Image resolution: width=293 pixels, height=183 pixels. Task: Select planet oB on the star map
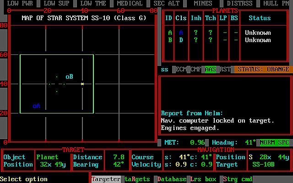tap(69, 77)
